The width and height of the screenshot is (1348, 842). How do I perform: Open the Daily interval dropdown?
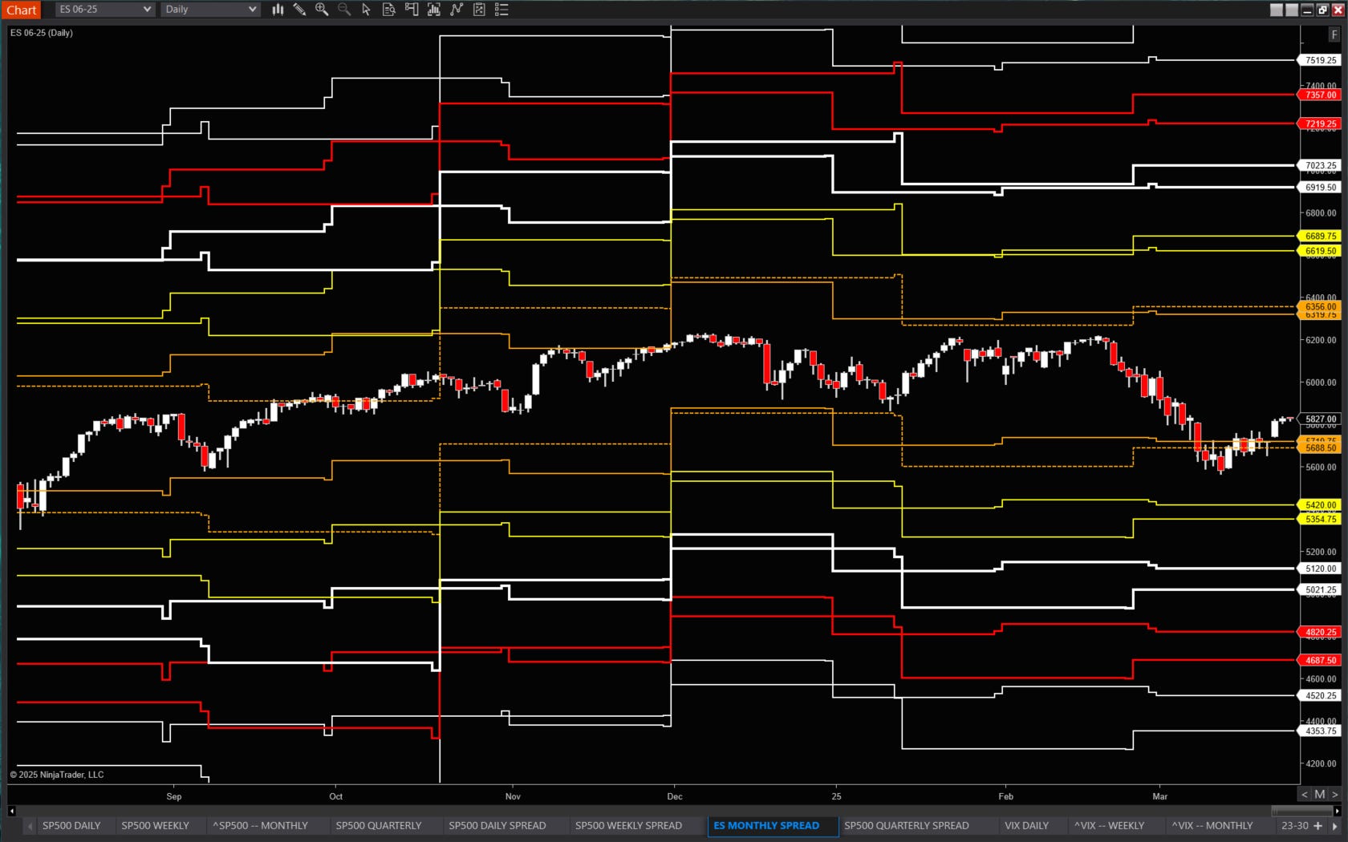coord(209,10)
